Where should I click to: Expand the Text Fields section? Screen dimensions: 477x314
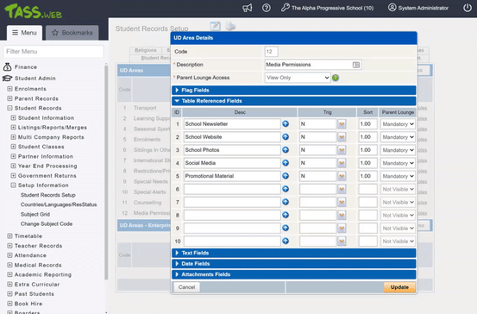[293, 253]
